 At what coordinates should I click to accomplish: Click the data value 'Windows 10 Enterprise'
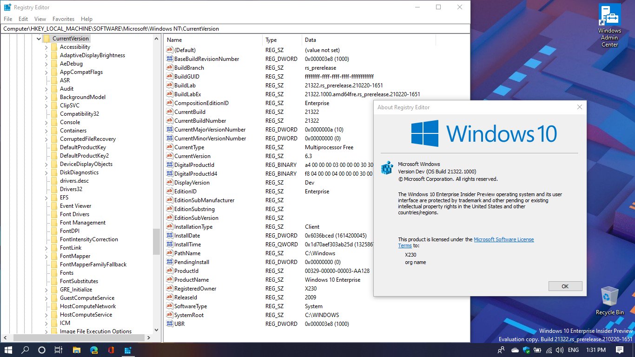pos(332,280)
